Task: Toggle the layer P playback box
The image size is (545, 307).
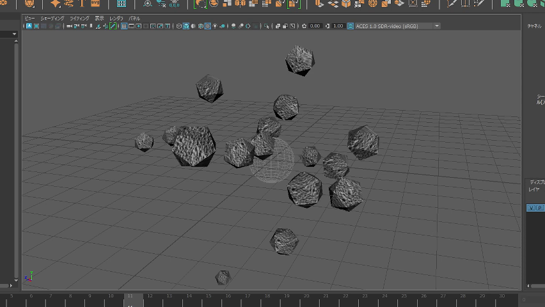Action: coord(539,208)
